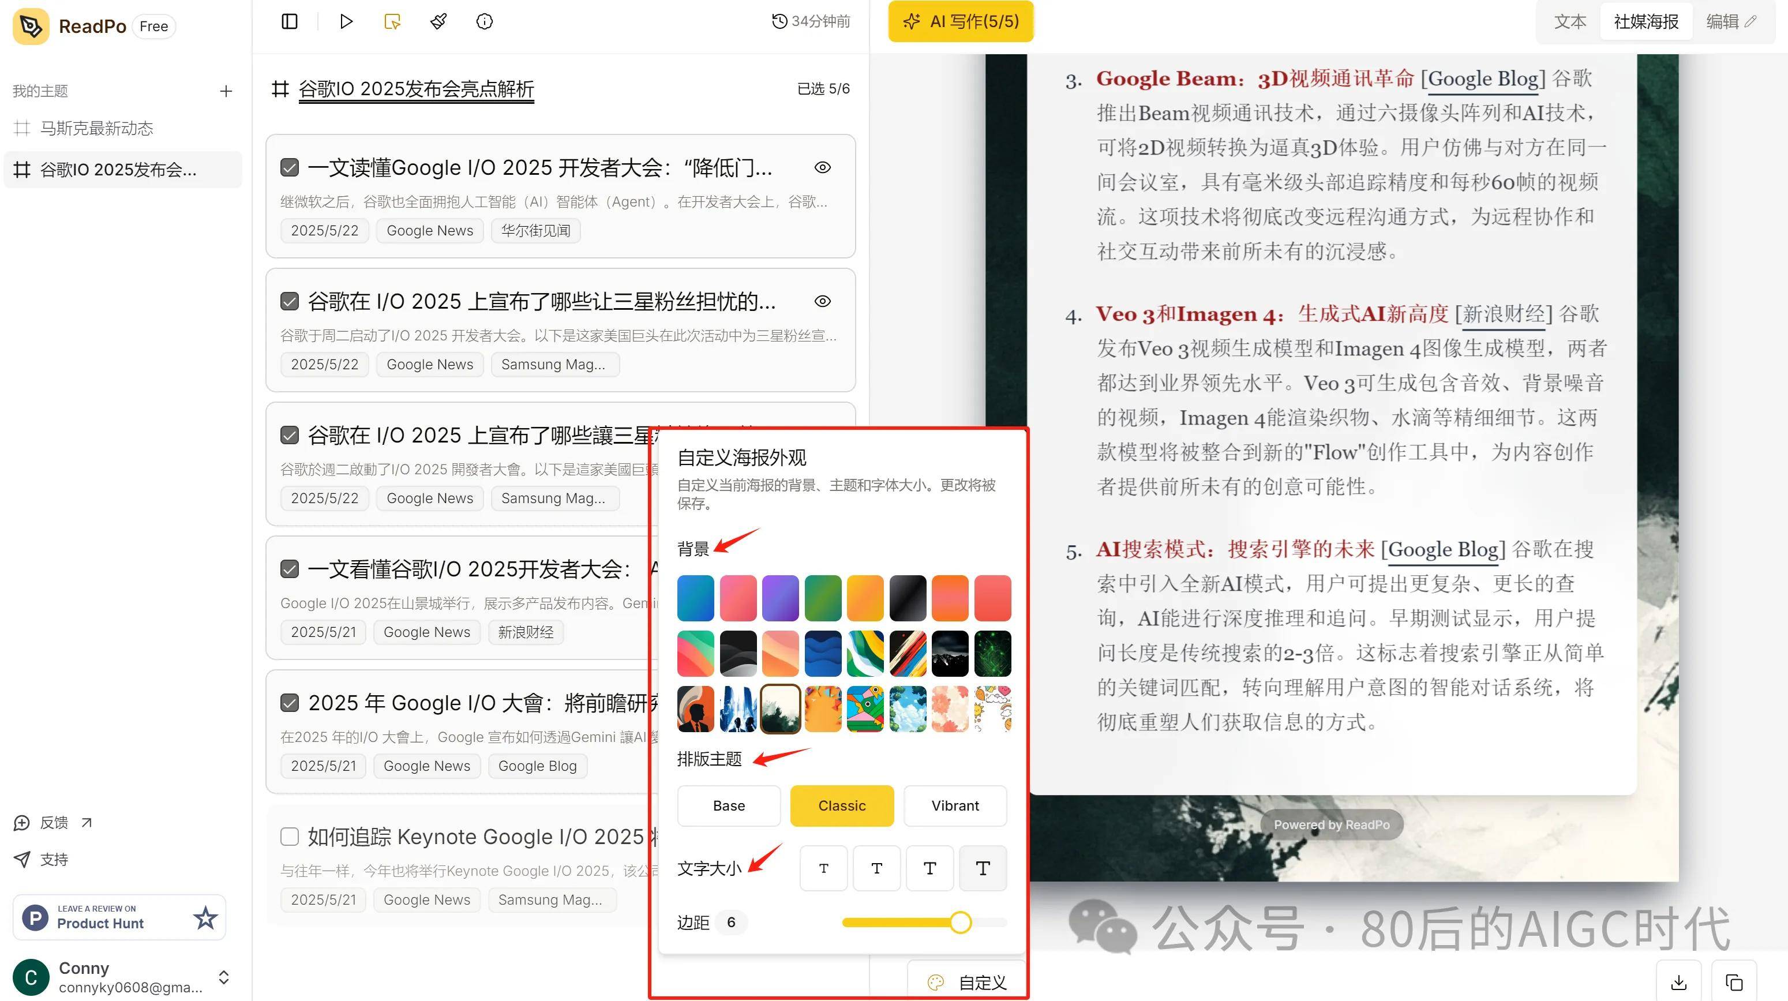Image resolution: width=1788 pixels, height=1001 pixels.
Task: Collapse the left sidebar panel
Action: point(288,21)
